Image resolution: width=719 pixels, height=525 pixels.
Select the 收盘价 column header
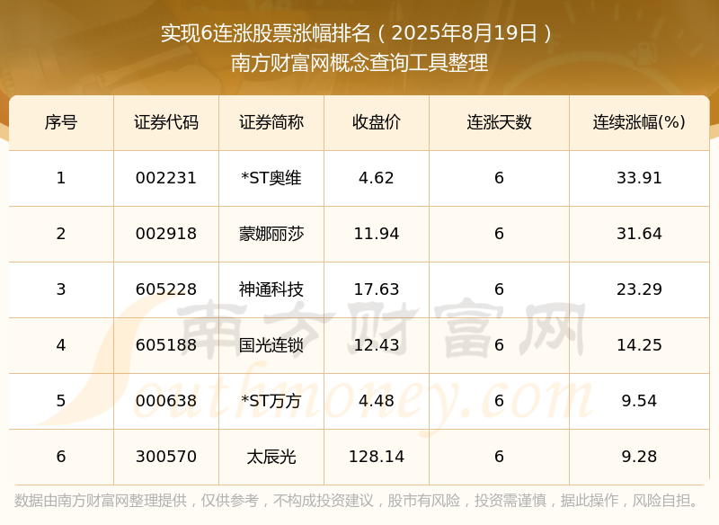coord(377,122)
